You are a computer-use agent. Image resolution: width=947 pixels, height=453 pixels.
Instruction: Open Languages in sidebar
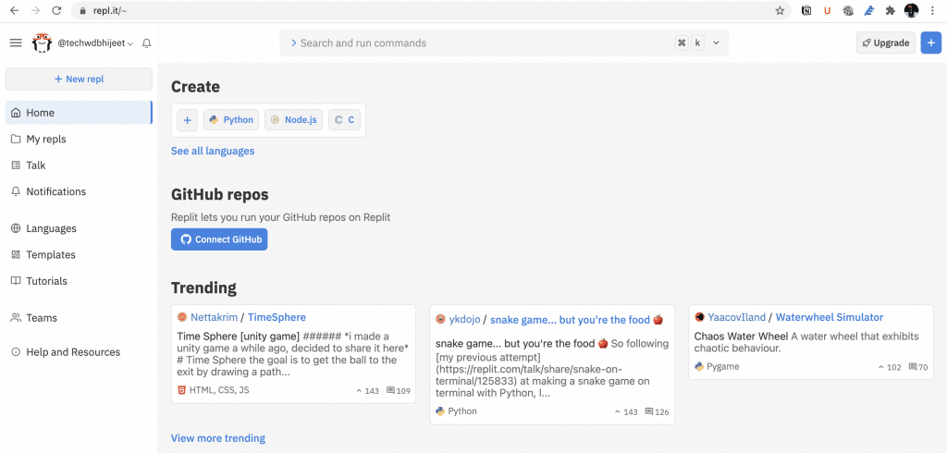pos(79,228)
